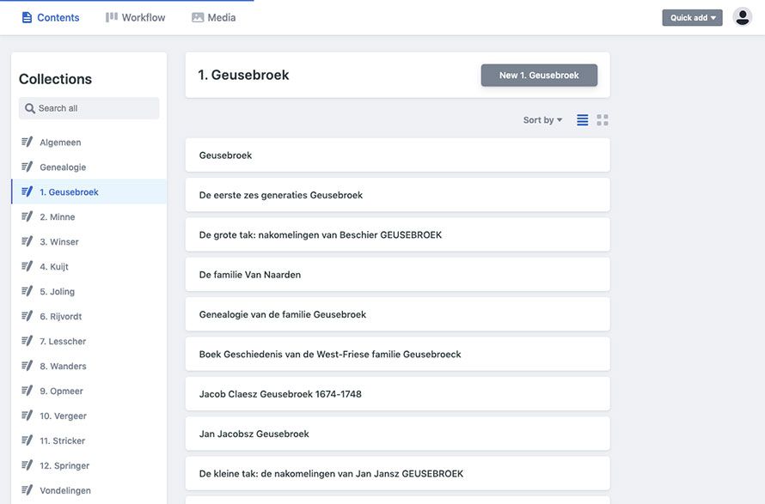Open Genealogie van de familie Geusebroek entry
Image resolution: width=765 pixels, height=504 pixels.
point(398,314)
